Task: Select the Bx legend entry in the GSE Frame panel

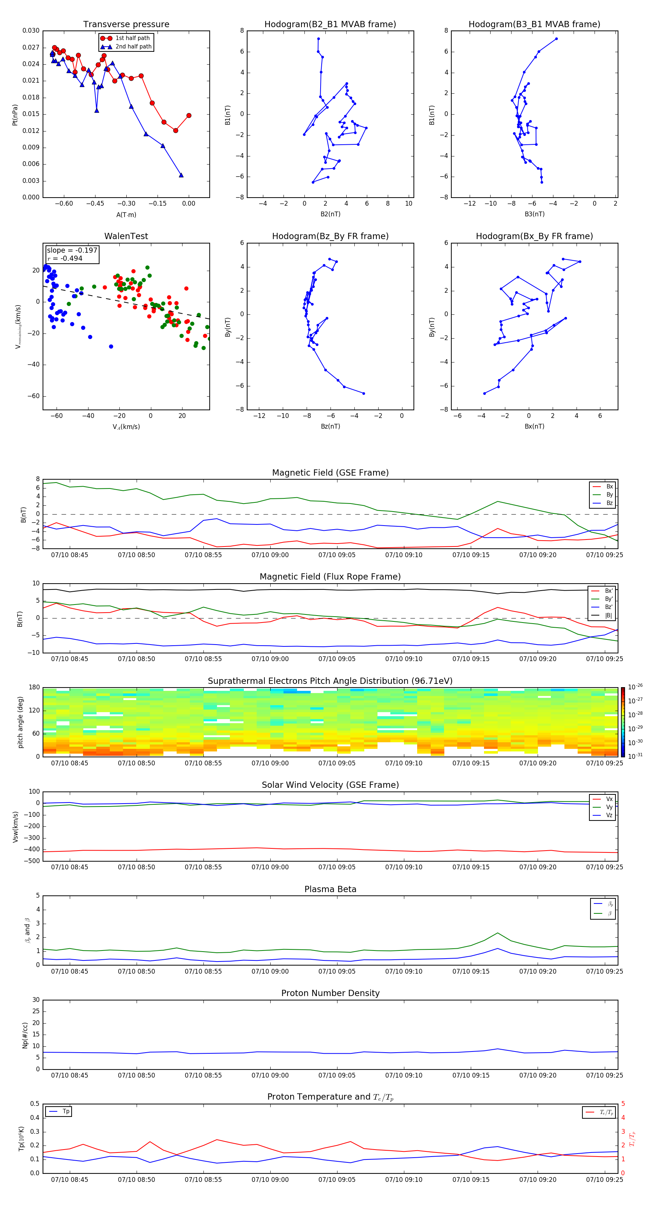Action: [x=603, y=487]
